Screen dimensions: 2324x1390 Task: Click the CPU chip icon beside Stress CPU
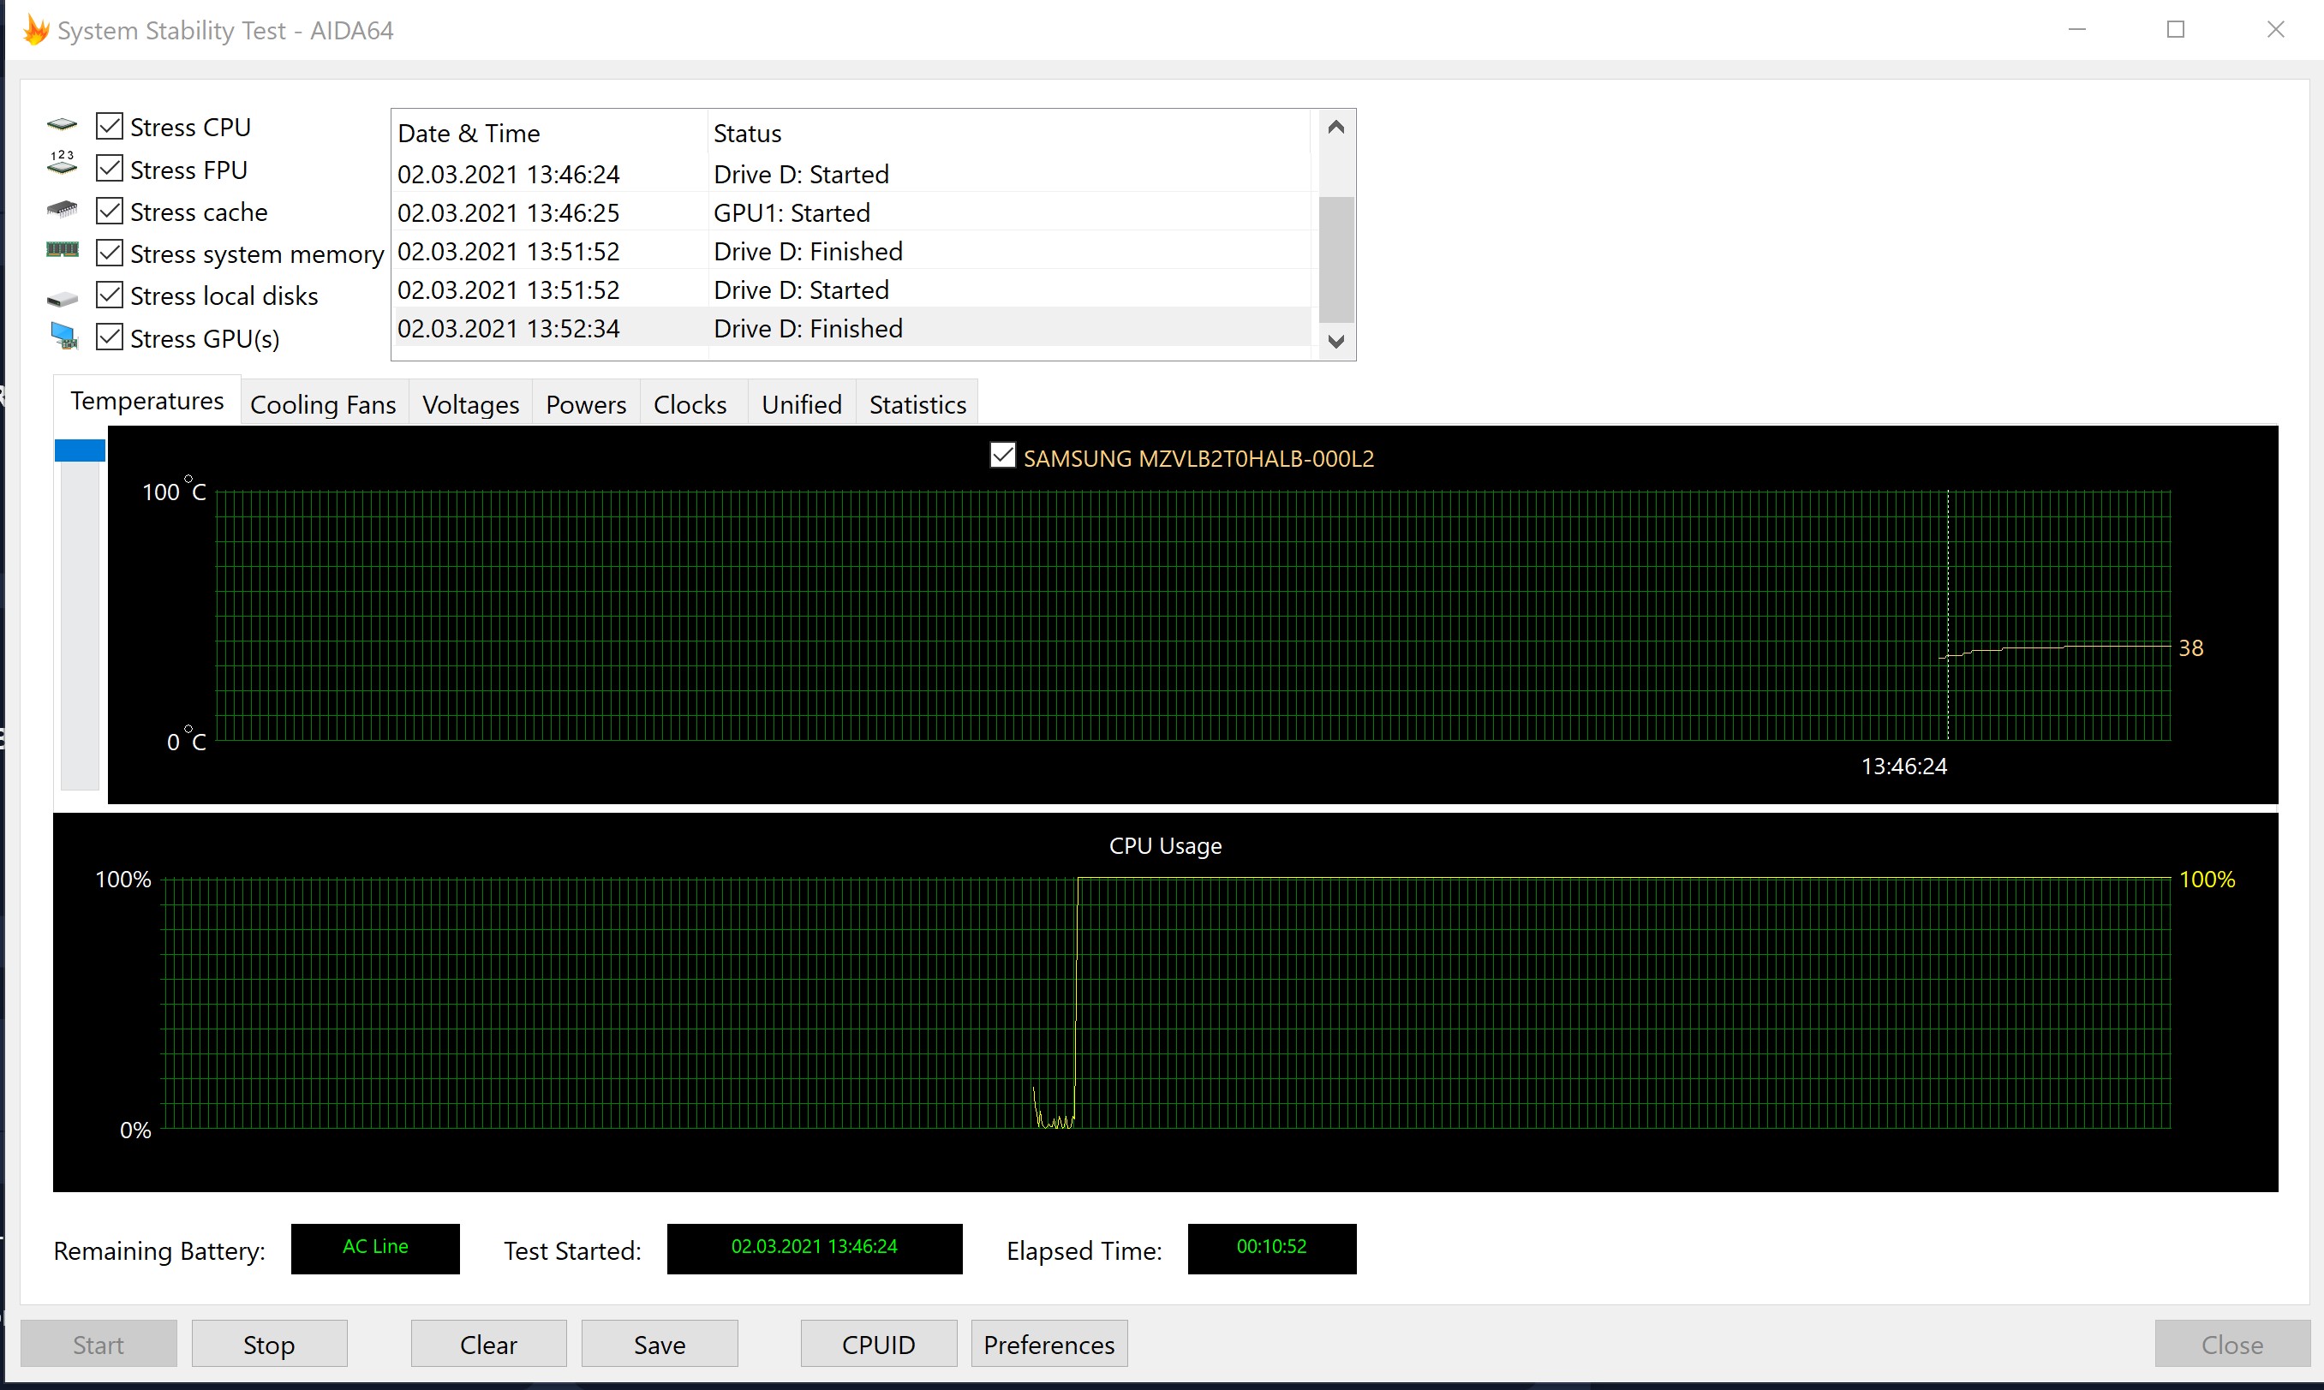click(62, 124)
